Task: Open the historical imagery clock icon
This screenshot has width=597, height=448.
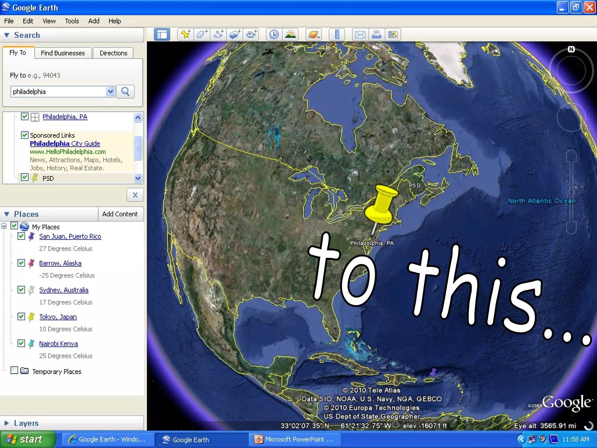Action: pyautogui.click(x=274, y=34)
